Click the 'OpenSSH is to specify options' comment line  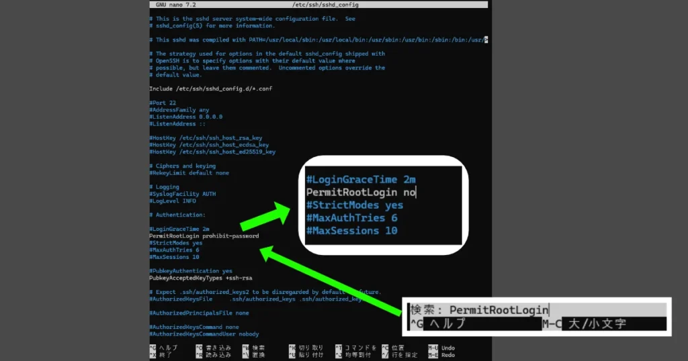[253, 61]
